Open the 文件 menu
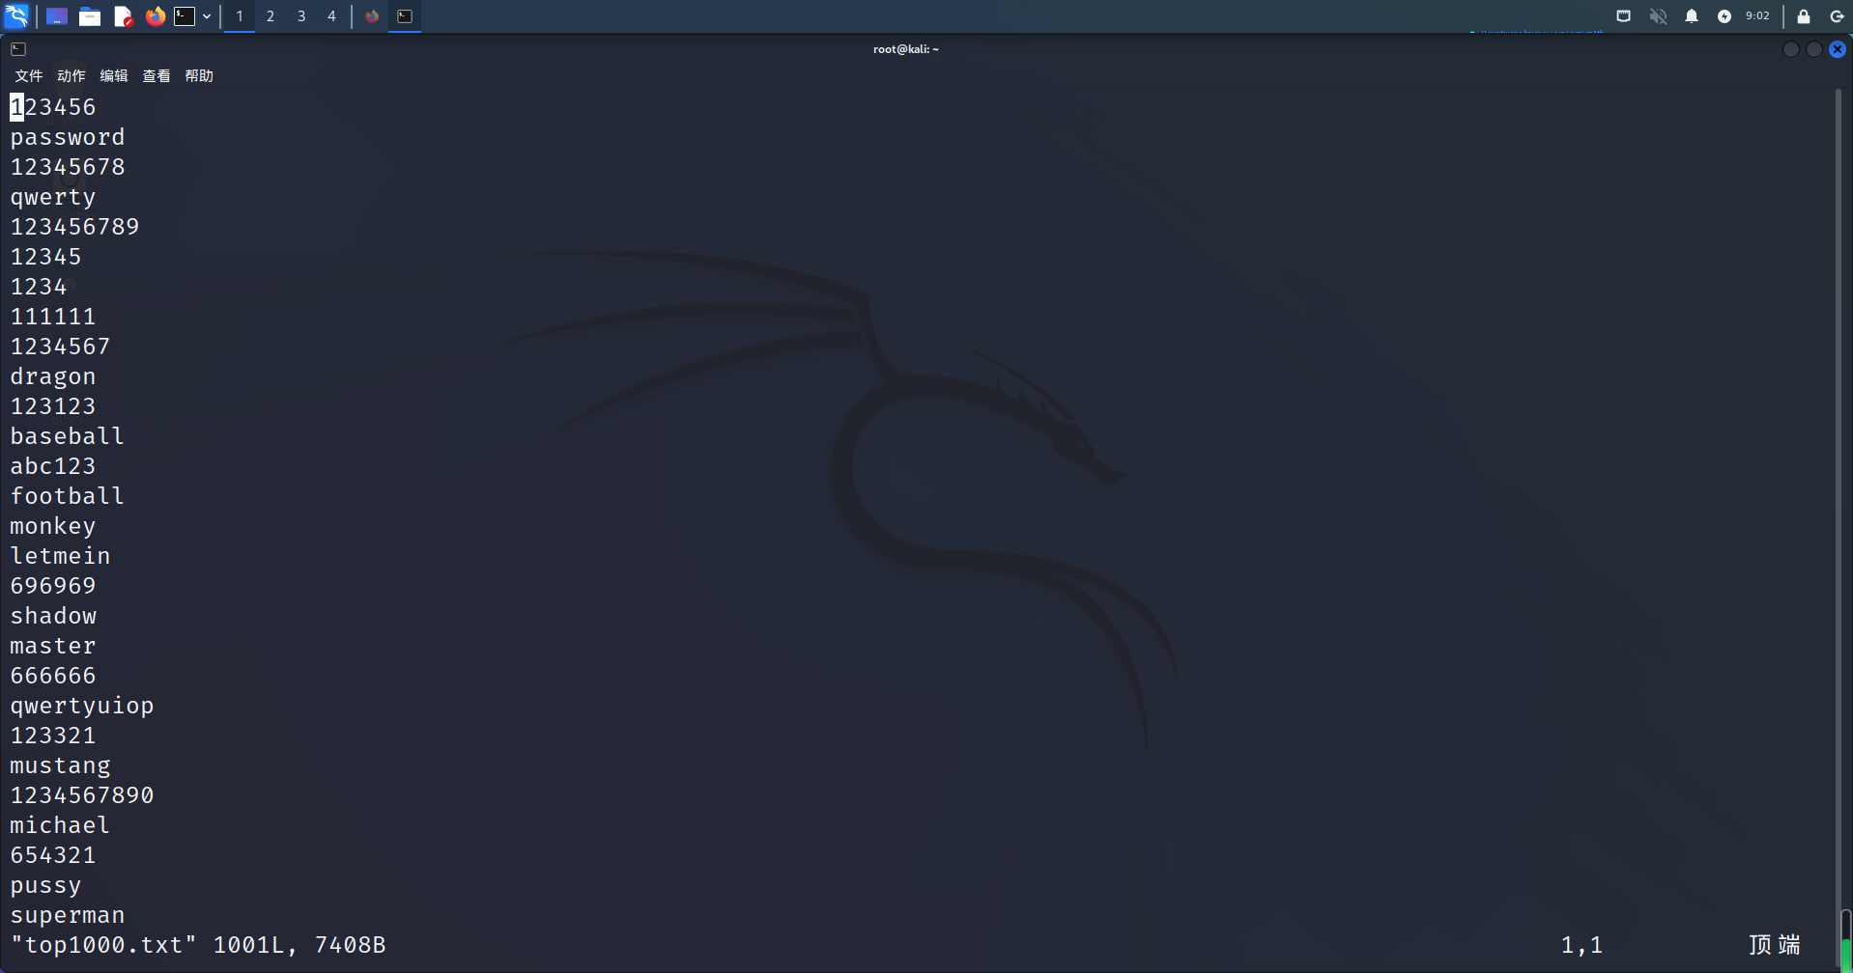The width and height of the screenshot is (1853, 973). pyautogui.click(x=28, y=75)
